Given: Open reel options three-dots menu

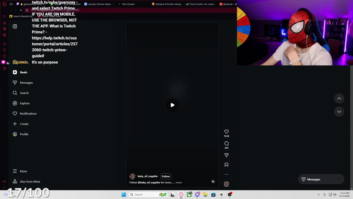Looking at the screenshot, I should tap(226, 174).
